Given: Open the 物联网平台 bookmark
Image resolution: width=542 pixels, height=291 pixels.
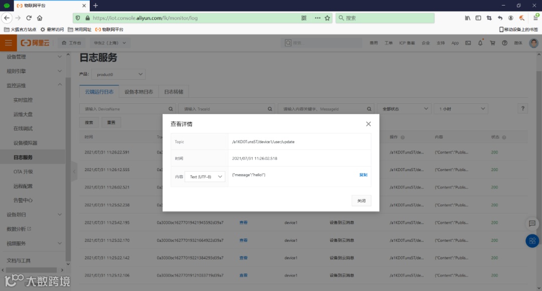Looking at the screenshot, I should click(x=109, y=30).
